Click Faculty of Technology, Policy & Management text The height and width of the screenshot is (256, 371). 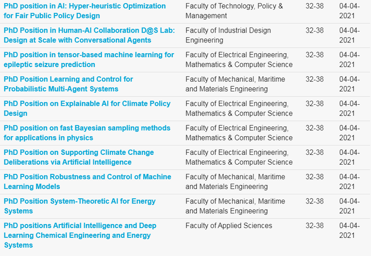234,11
